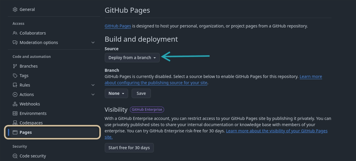
Task: Click the Webhooks icon
Action: [15, 104]
